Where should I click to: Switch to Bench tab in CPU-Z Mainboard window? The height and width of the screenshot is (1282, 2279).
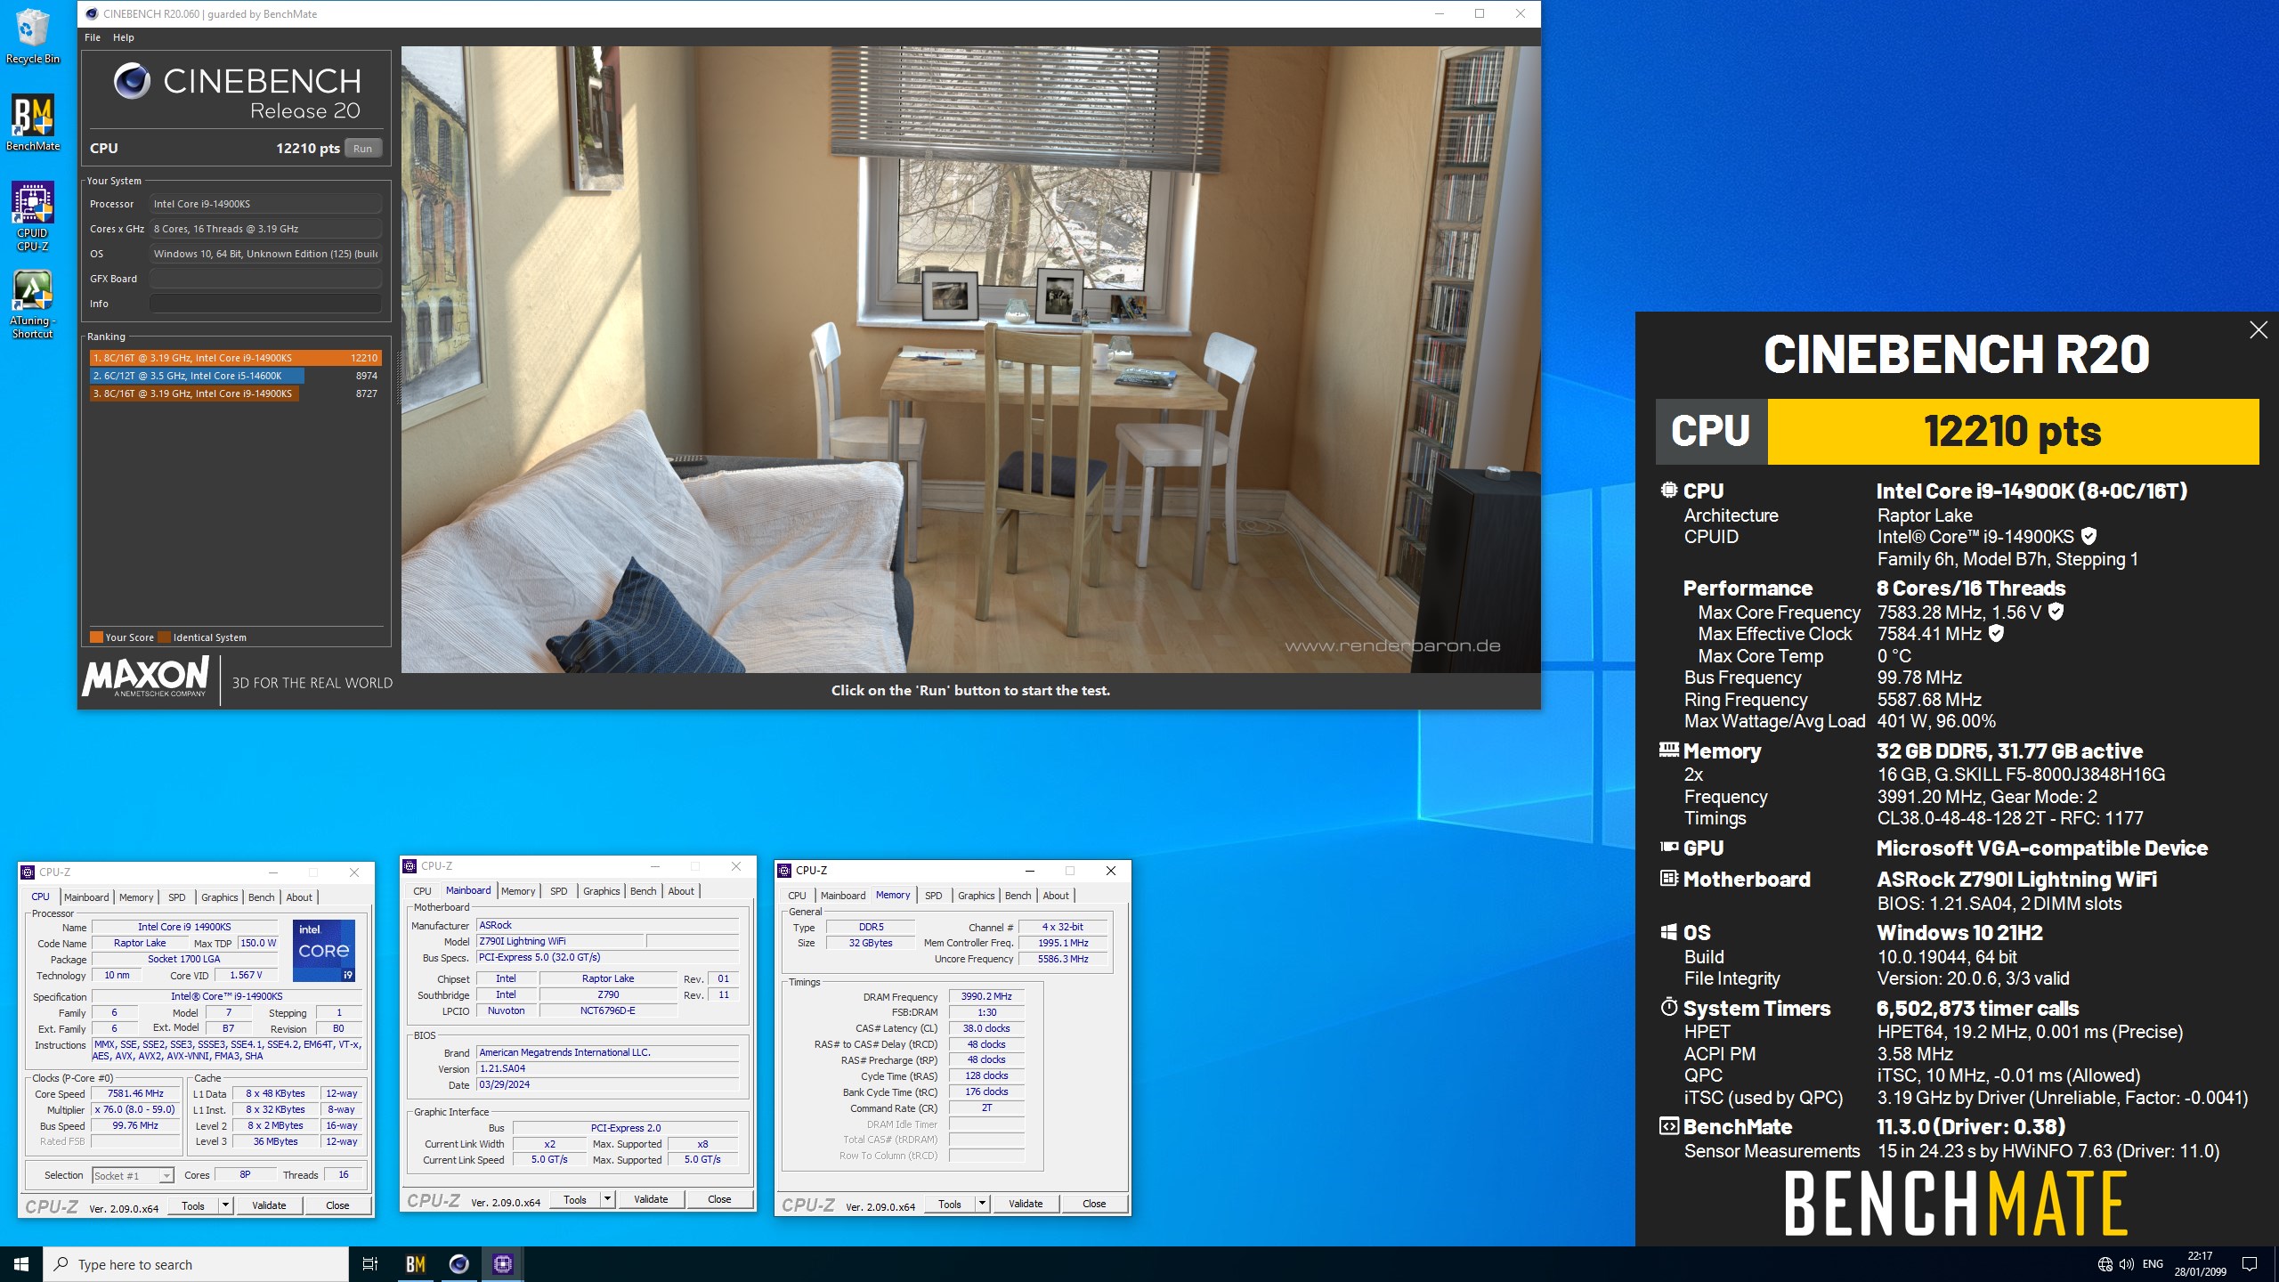[643, 891]
